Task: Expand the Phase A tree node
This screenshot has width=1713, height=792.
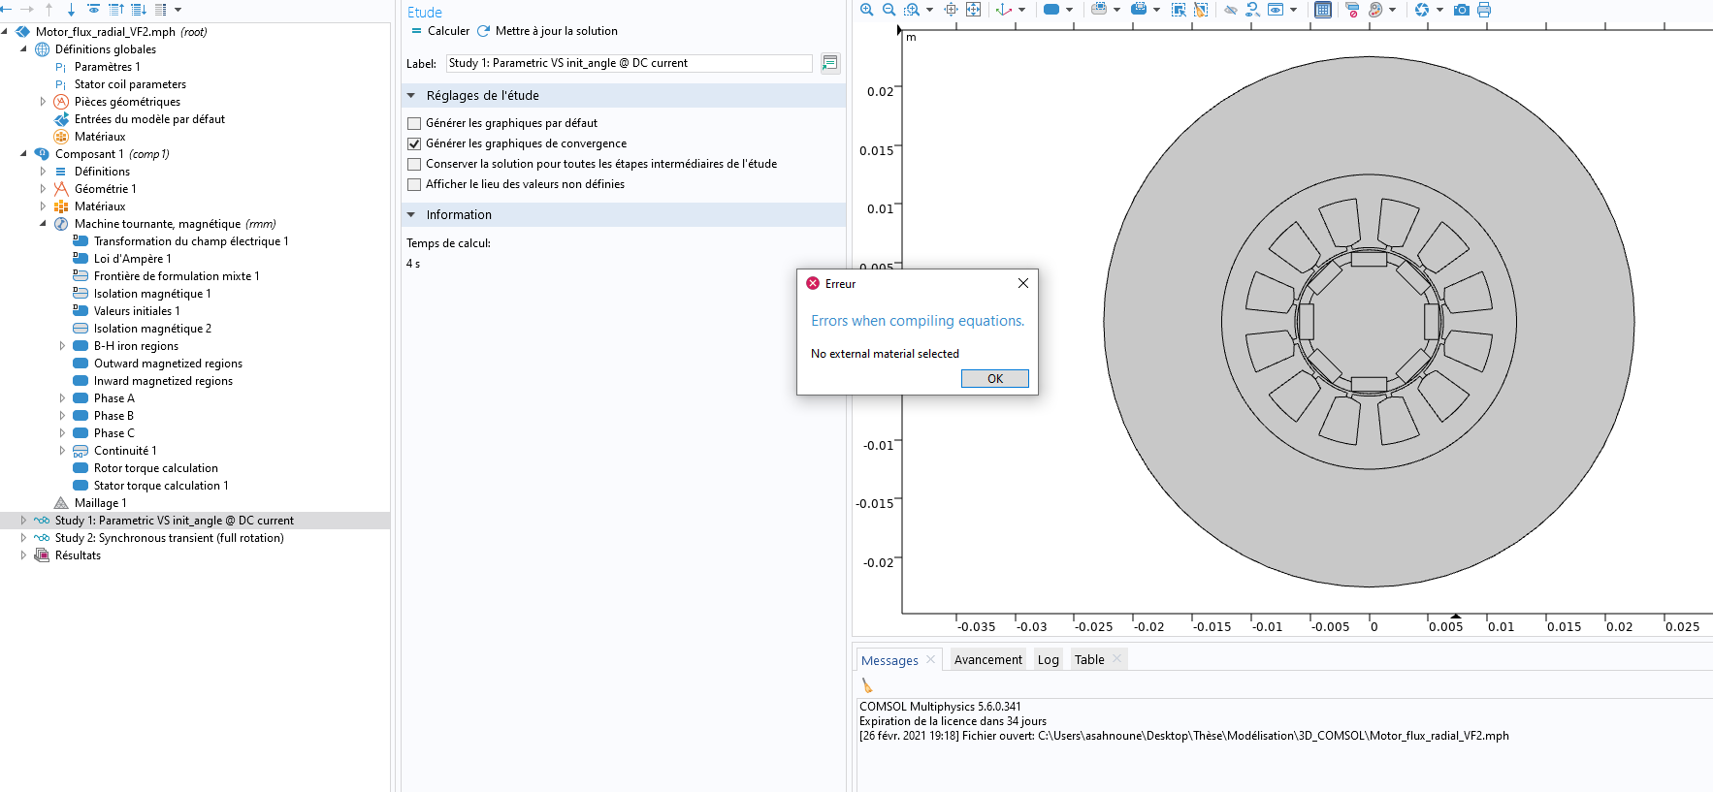Action: 62,398
